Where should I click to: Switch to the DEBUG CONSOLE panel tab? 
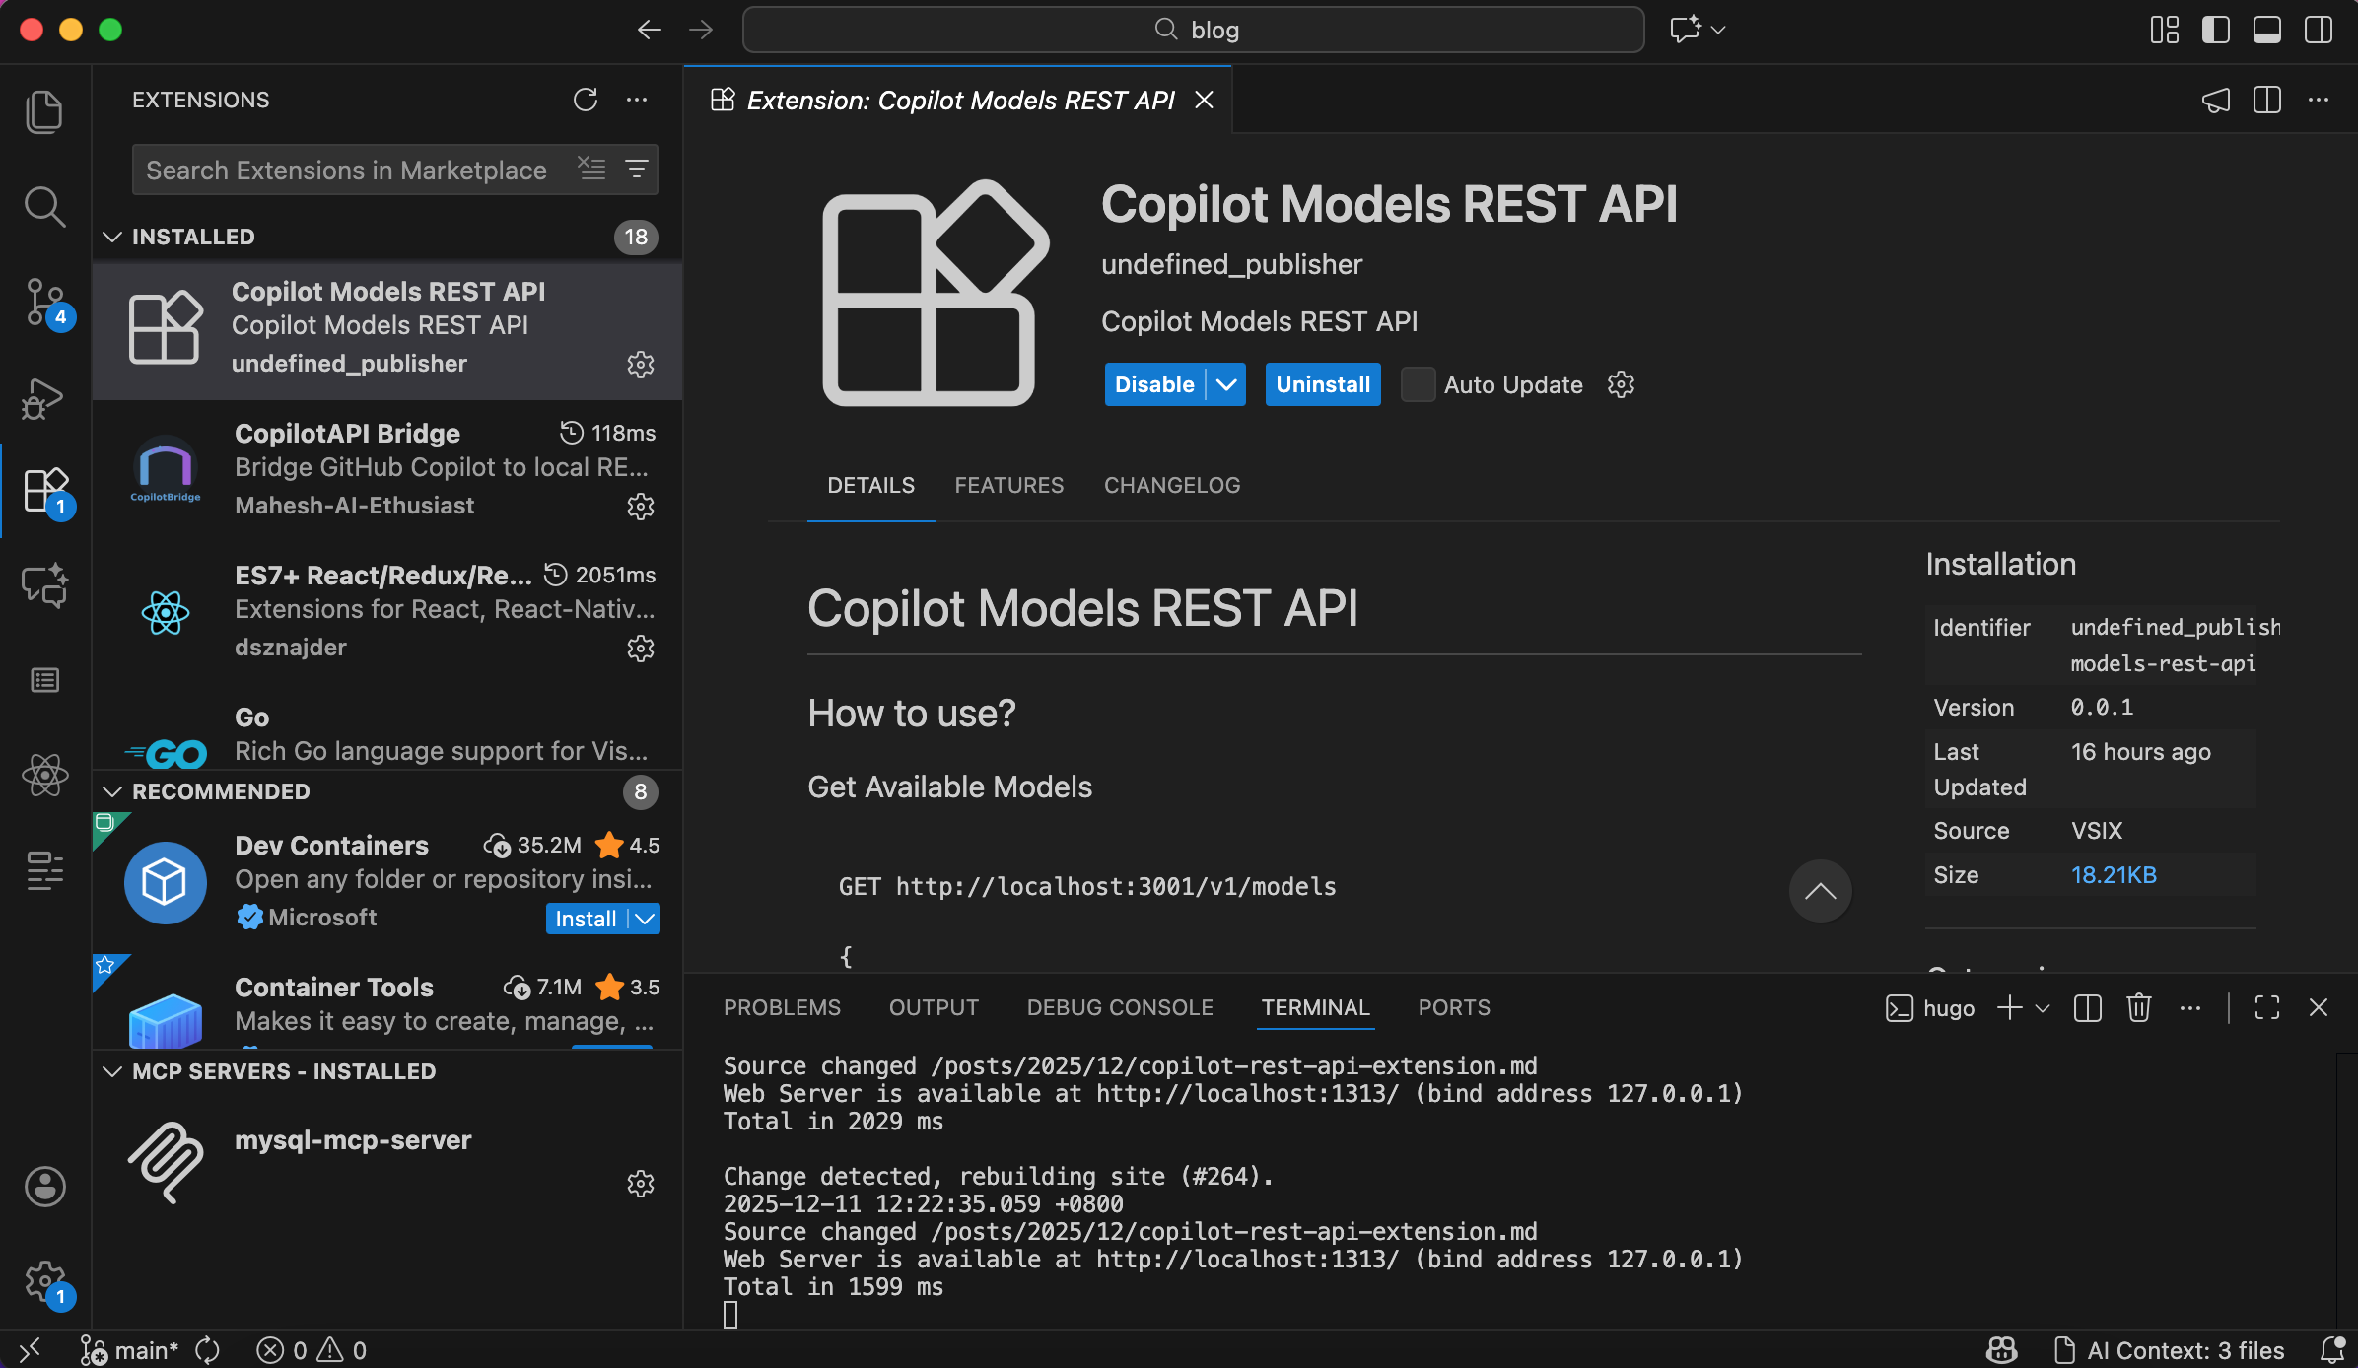coord(1119,1007)
